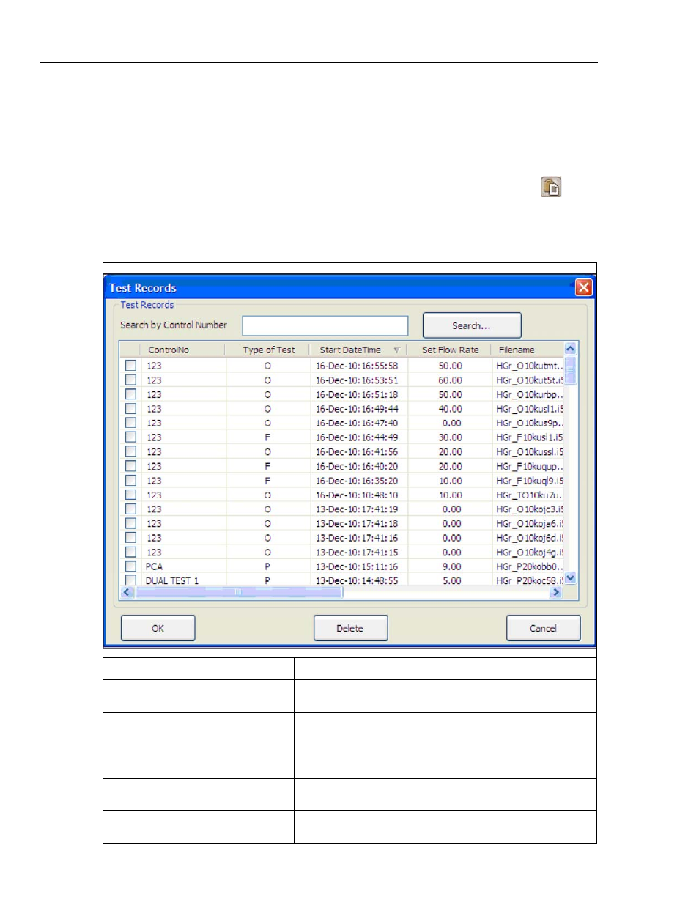Click the Delete button

point(350,628)
